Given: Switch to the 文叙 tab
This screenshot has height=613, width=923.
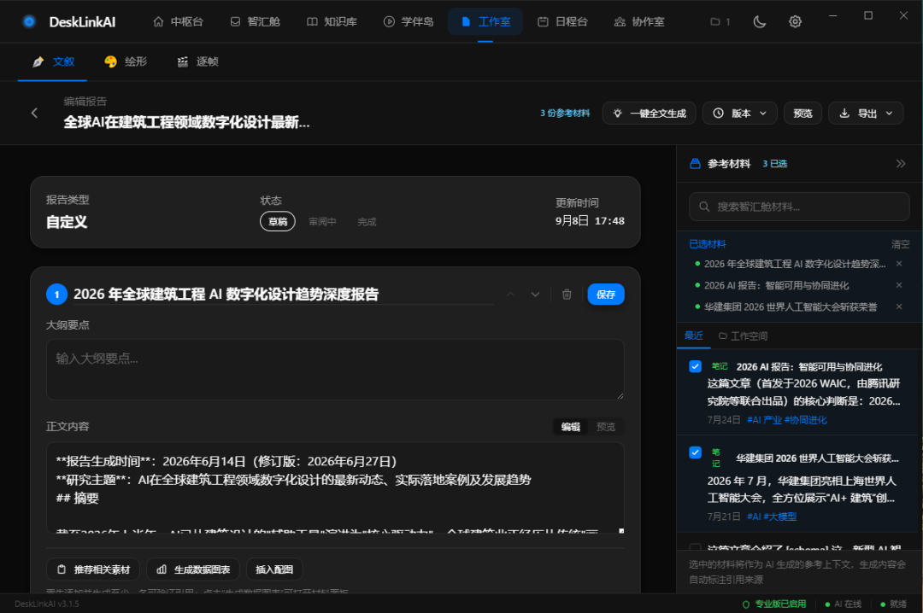Looking at the screenshot, I should click(53, 61).
